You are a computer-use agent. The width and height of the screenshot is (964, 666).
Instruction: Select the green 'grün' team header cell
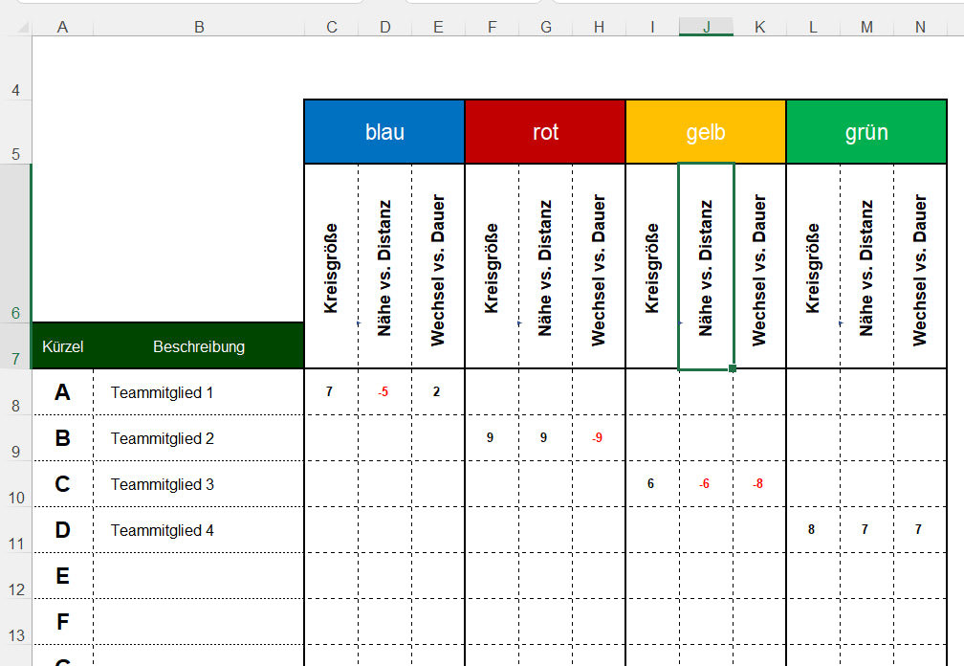(865, 131)
